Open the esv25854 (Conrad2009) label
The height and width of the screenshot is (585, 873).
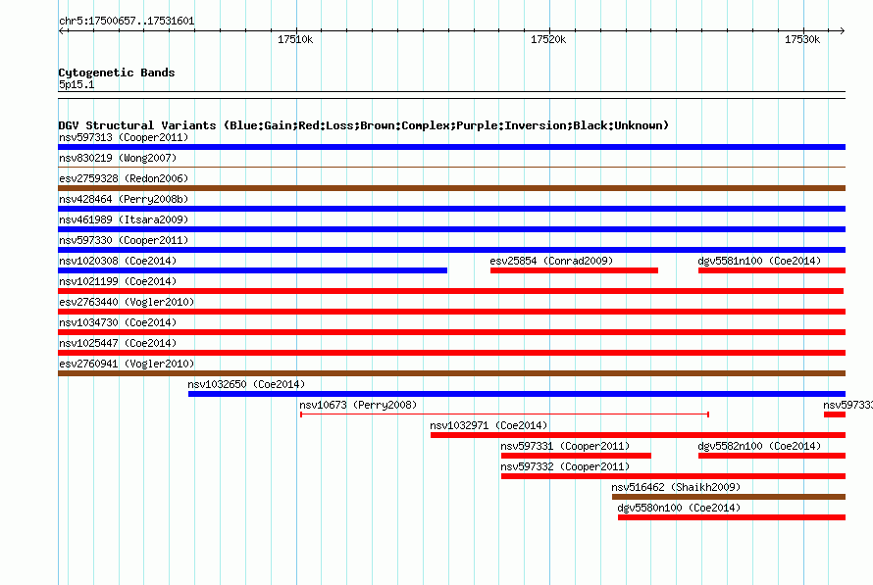pyautogui.click(x=551, y=261)
